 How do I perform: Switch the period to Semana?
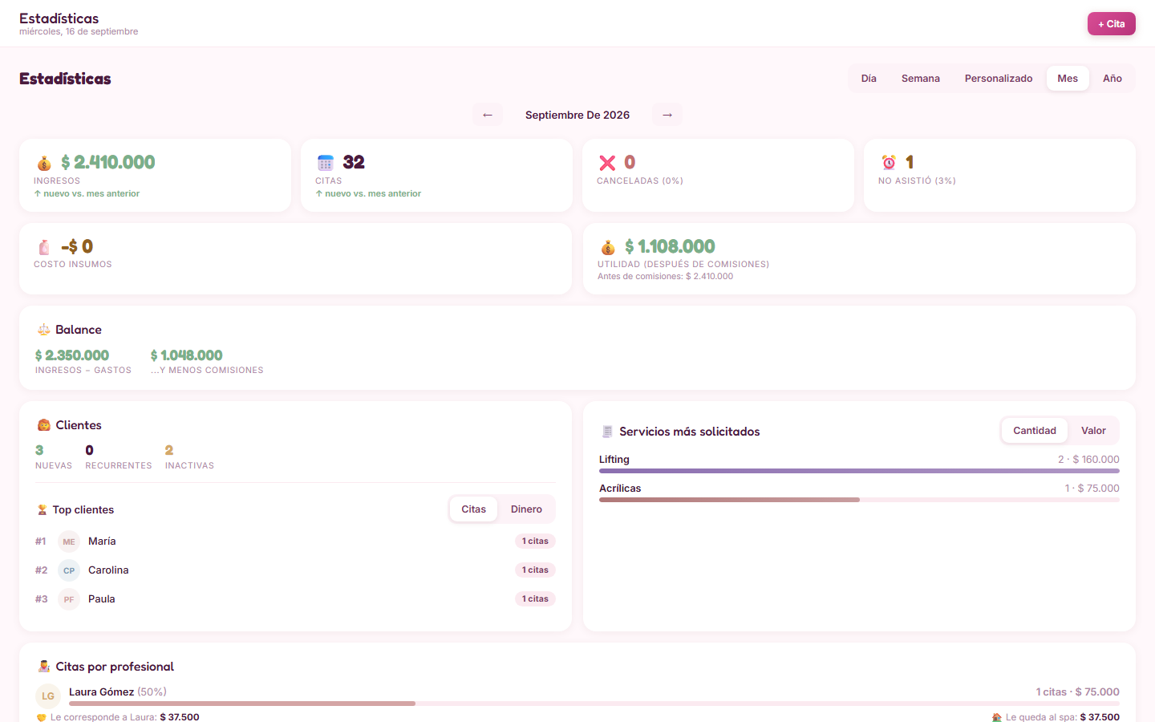pyautogui.click(x=921, y=79)
